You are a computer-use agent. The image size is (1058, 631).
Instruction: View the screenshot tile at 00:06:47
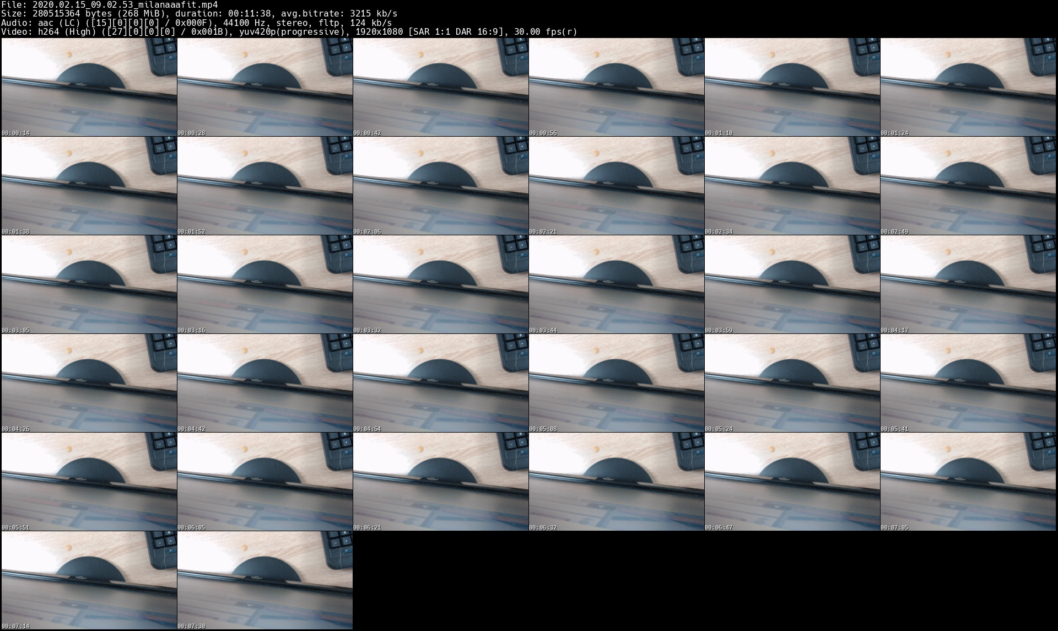(x=792, y=482)
